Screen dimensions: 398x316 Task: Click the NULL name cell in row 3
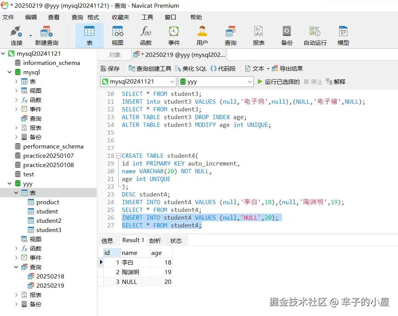pos(135,282)
